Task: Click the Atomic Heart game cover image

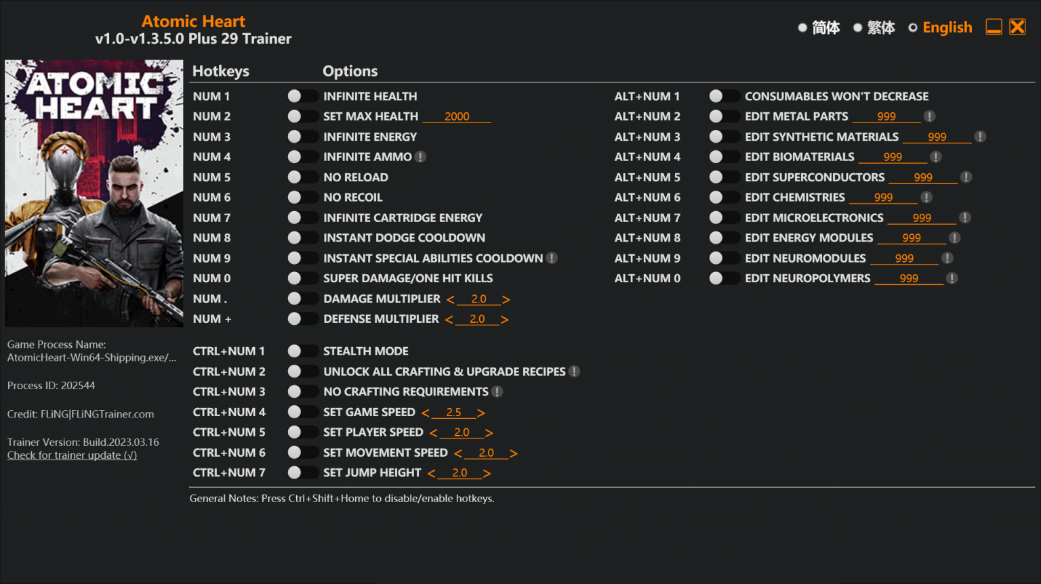Action: pyautogui.click(x=94, y=194)
